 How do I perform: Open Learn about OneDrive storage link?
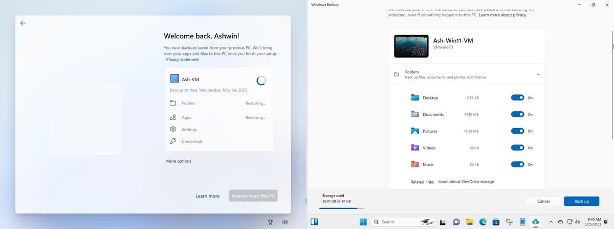[466, 182]
